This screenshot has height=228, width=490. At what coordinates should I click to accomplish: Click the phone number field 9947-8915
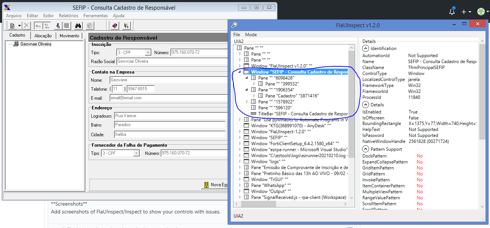140,89
